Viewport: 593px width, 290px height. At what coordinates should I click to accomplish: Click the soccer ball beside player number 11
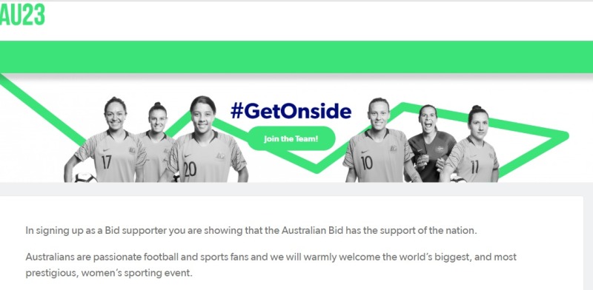458,179
